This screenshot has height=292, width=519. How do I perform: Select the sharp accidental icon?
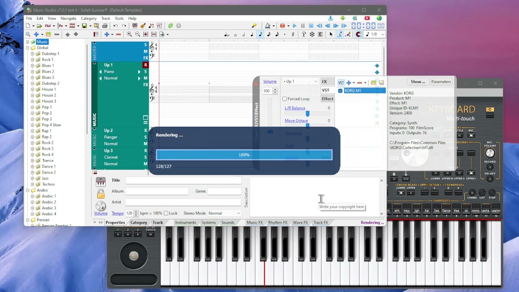pyautogui.click(x=293, y=34)
